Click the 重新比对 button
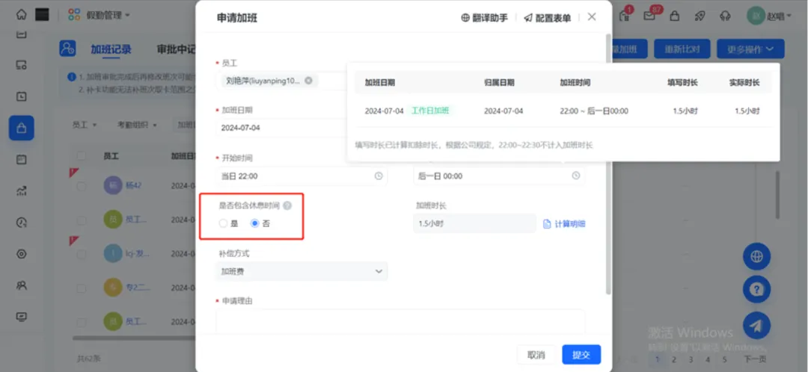 click(x=682, y=49)
